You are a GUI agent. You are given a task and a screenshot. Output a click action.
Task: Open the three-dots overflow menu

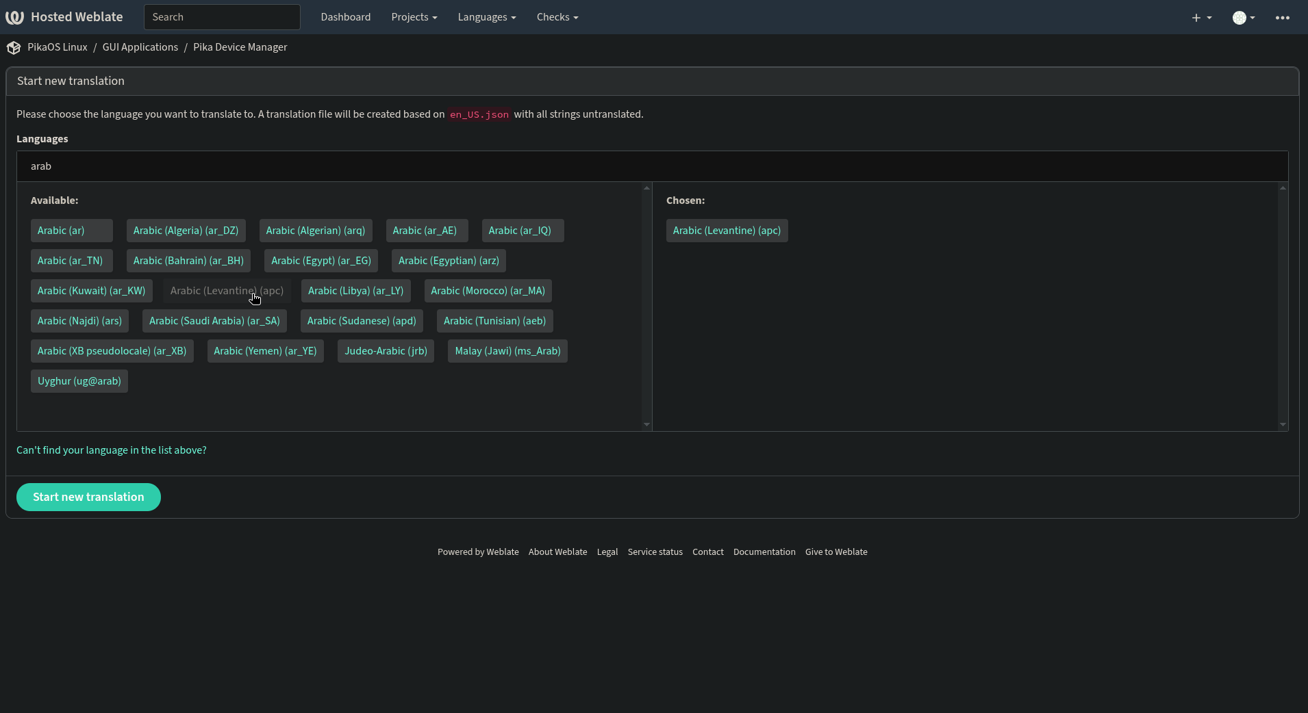coord(1283,18)
